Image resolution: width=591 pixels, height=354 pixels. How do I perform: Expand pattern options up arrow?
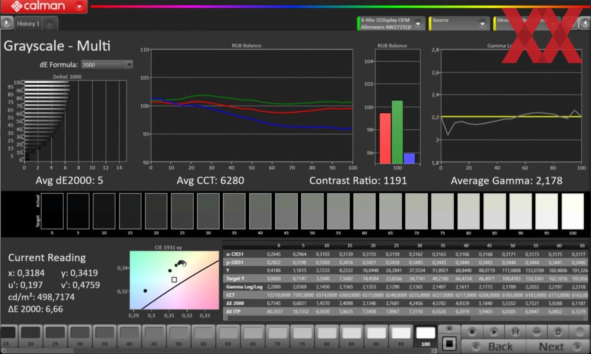point(449,329)
